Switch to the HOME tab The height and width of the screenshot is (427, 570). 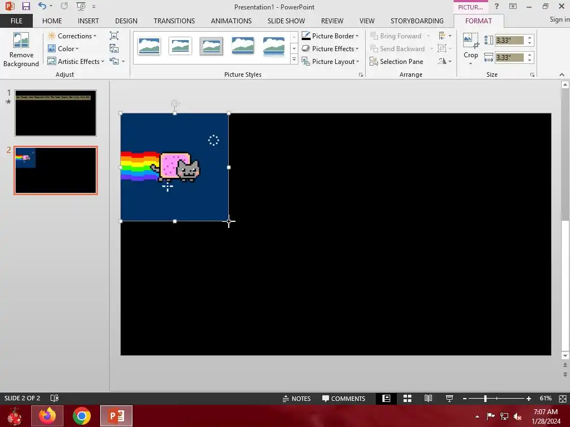click(52, 21)
